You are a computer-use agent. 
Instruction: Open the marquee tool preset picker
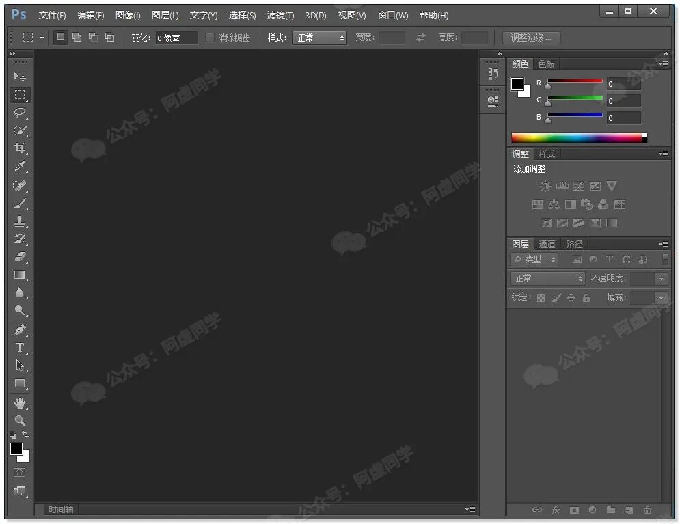point(42,38)
